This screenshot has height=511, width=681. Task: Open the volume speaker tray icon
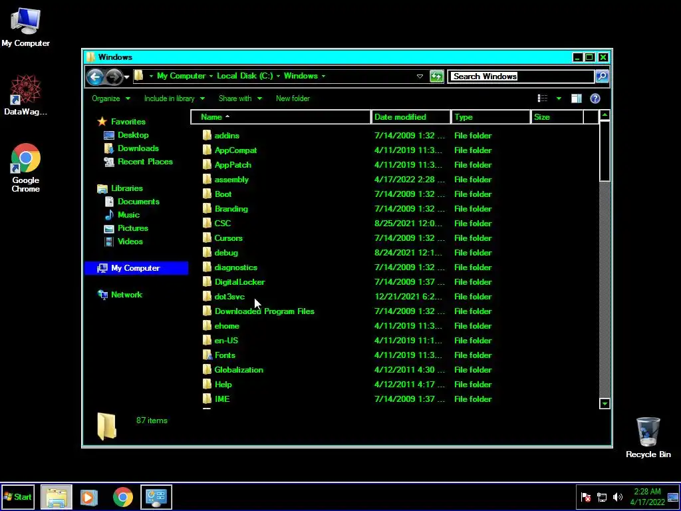(617, 497)
